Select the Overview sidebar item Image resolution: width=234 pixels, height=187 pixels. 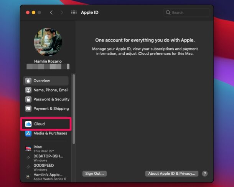tap(46, 81)
